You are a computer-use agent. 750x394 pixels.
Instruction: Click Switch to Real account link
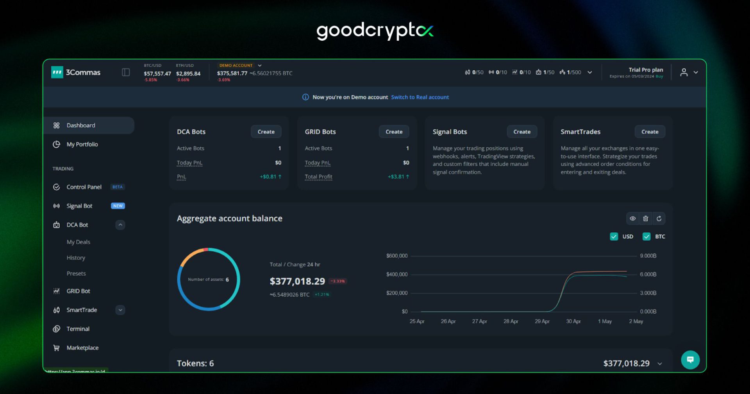point(420,97)
